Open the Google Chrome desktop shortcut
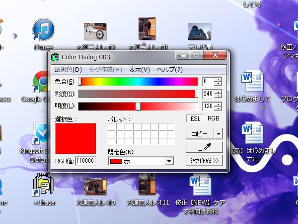 [x=40, y=82]
